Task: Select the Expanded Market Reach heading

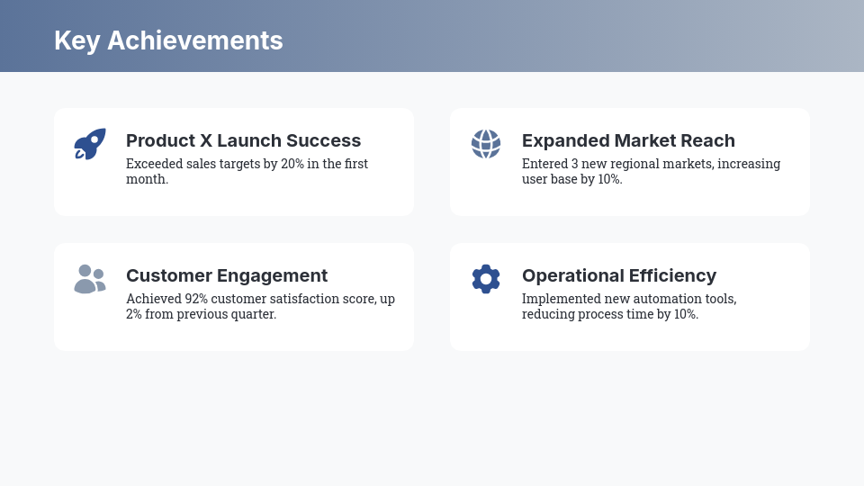Action: 628,140
